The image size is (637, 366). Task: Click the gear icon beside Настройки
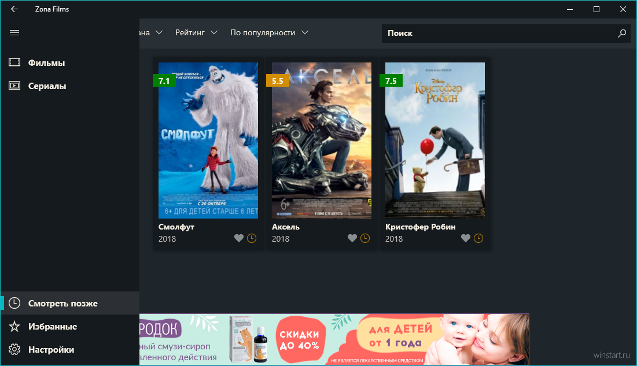[14, 349]
